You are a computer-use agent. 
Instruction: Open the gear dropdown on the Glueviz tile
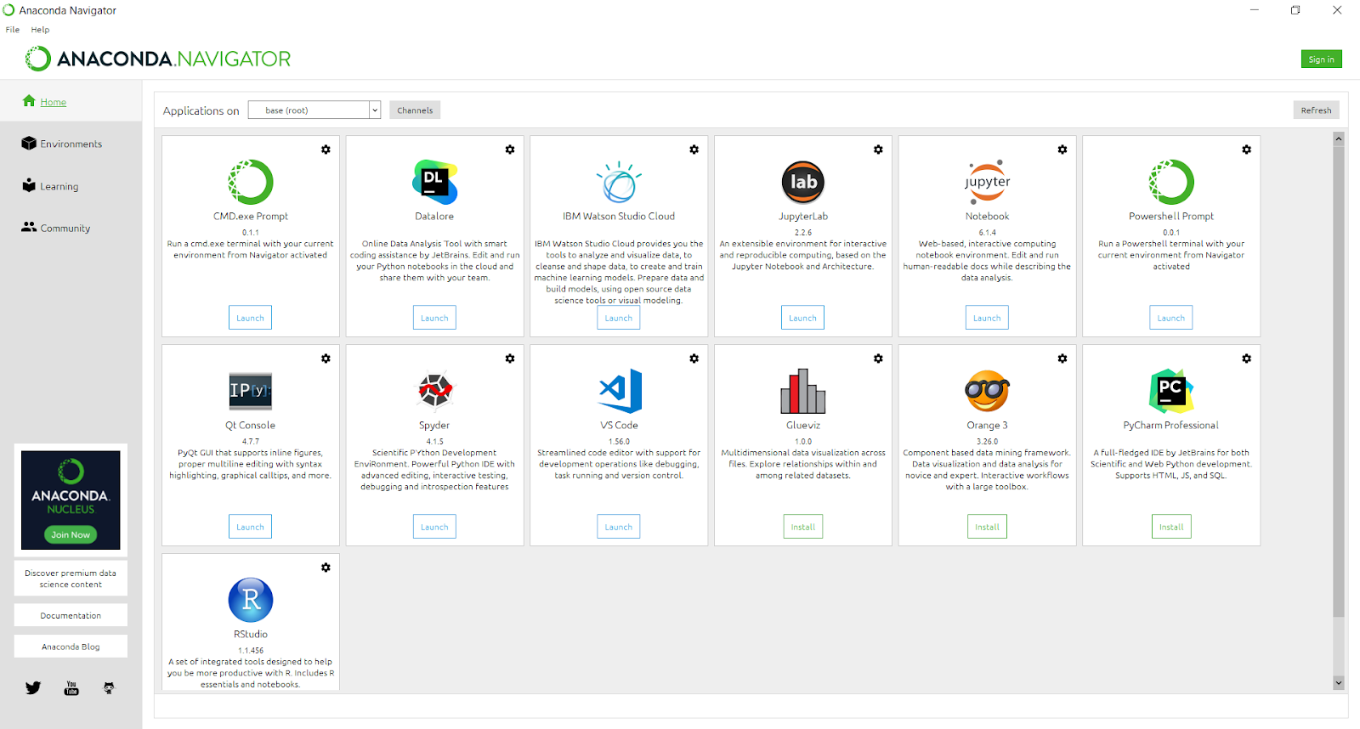point(878,359)
